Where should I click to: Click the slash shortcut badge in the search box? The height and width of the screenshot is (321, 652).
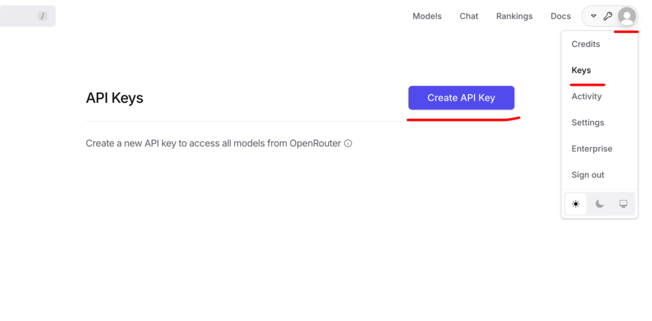43,16
